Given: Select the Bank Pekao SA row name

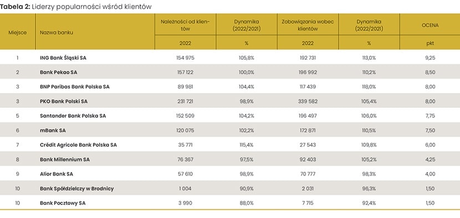Looking at the screenshot, I should (58, 72).
